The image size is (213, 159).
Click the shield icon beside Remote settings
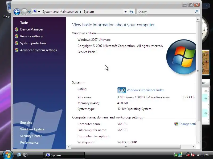point(17,36)
